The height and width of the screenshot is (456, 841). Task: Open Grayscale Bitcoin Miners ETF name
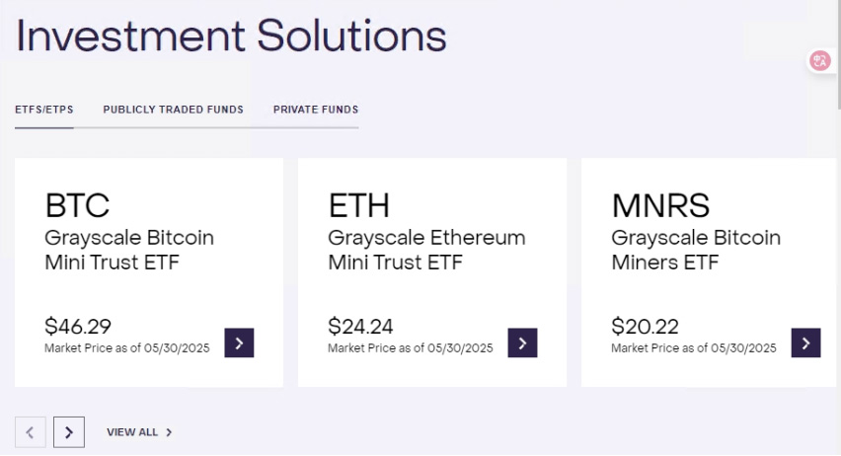click(x=696, y=251)
